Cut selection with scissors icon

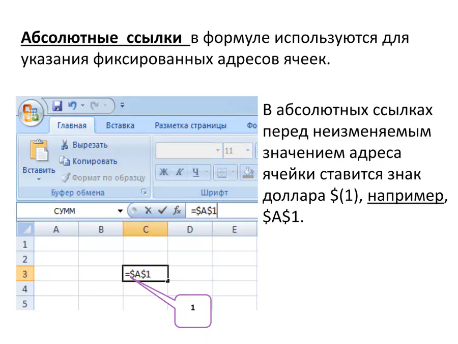[x=65, y=145]
